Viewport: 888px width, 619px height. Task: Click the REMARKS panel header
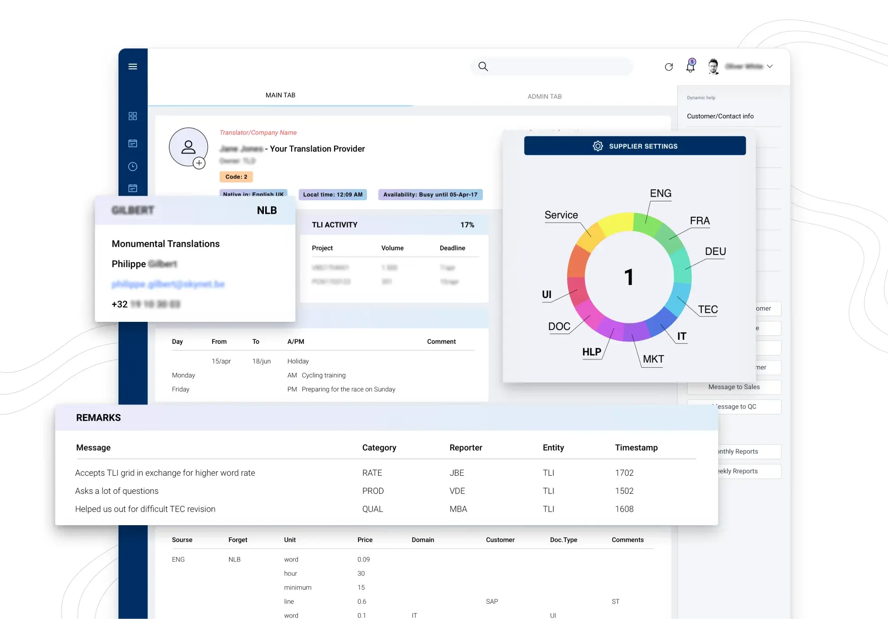coord(386,418)
